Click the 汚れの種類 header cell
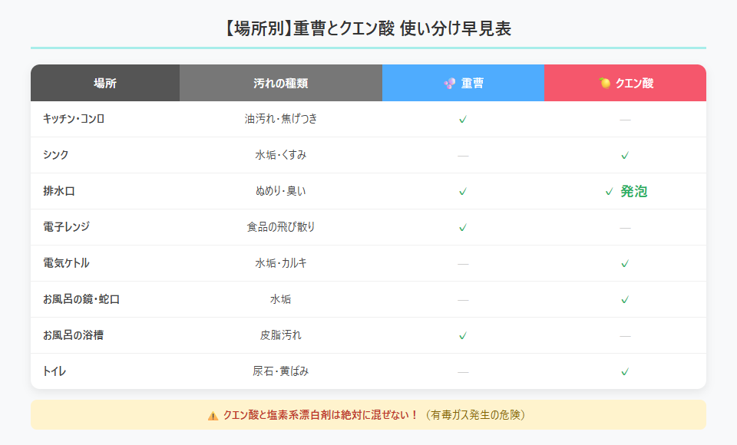Screen dimensions: 737x445 280,82
